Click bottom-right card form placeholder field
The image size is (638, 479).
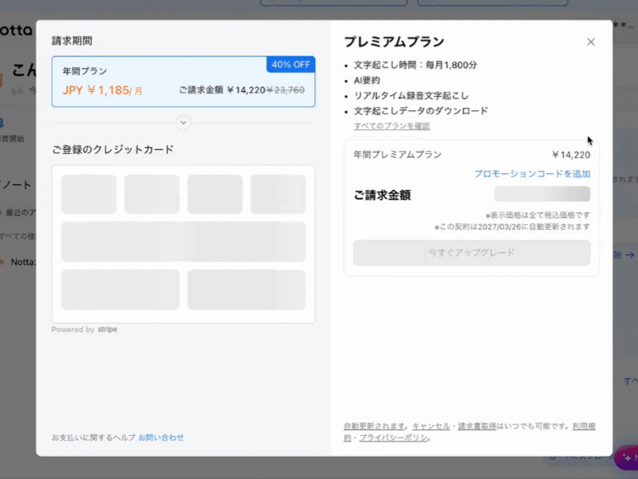click(246, 290)
